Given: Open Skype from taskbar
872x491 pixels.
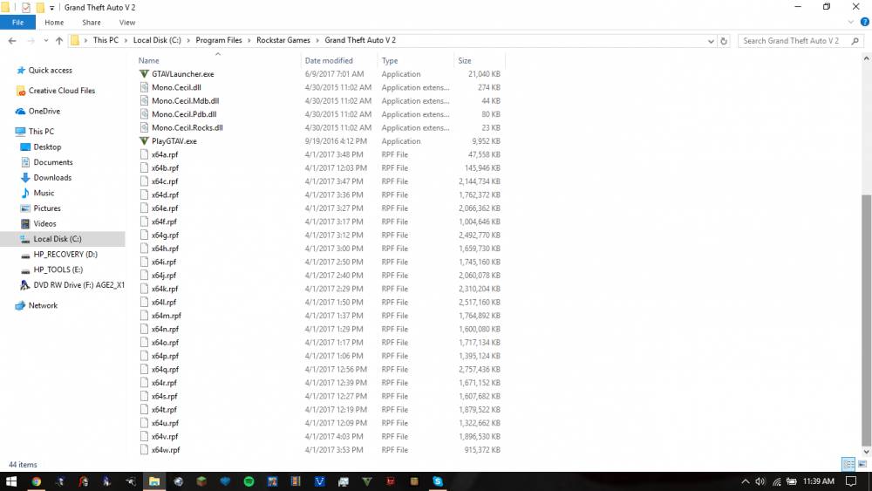Looking at the screenshot, I should point(438,481).
